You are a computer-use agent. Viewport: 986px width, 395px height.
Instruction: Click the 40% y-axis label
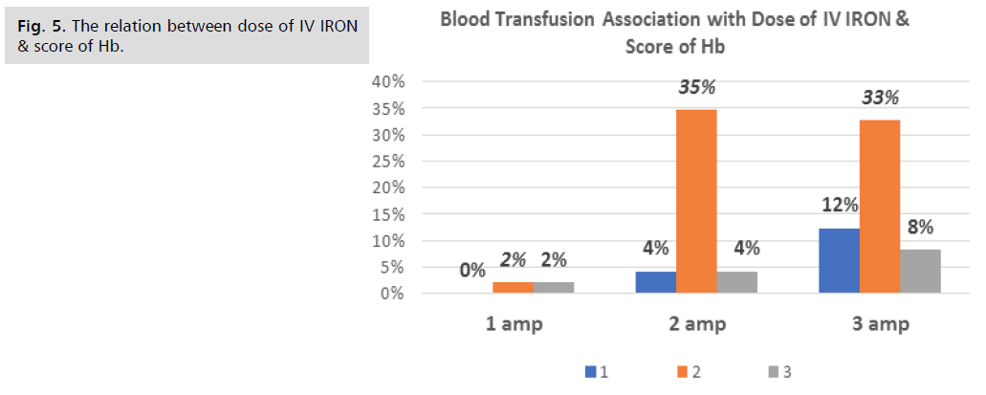(x=386, y=82)
